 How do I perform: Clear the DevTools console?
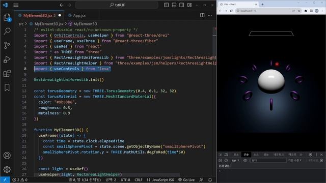click(226, 161)
